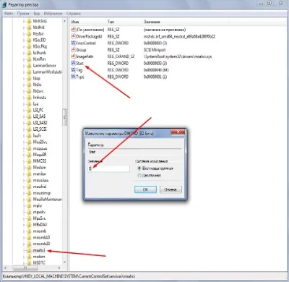The width and height of the screenshot is (289, 282).
Task: Click the luafv folder icon
Action: 29,135
